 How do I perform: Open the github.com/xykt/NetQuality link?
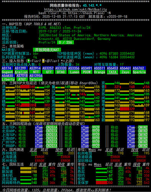pos(75,9)
